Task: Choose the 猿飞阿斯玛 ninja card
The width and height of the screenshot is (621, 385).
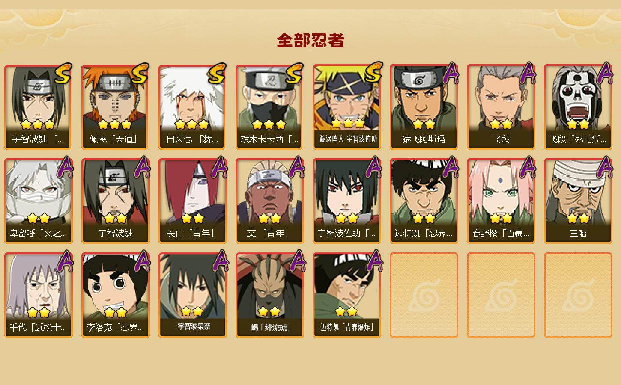Action: pos(424,107)
